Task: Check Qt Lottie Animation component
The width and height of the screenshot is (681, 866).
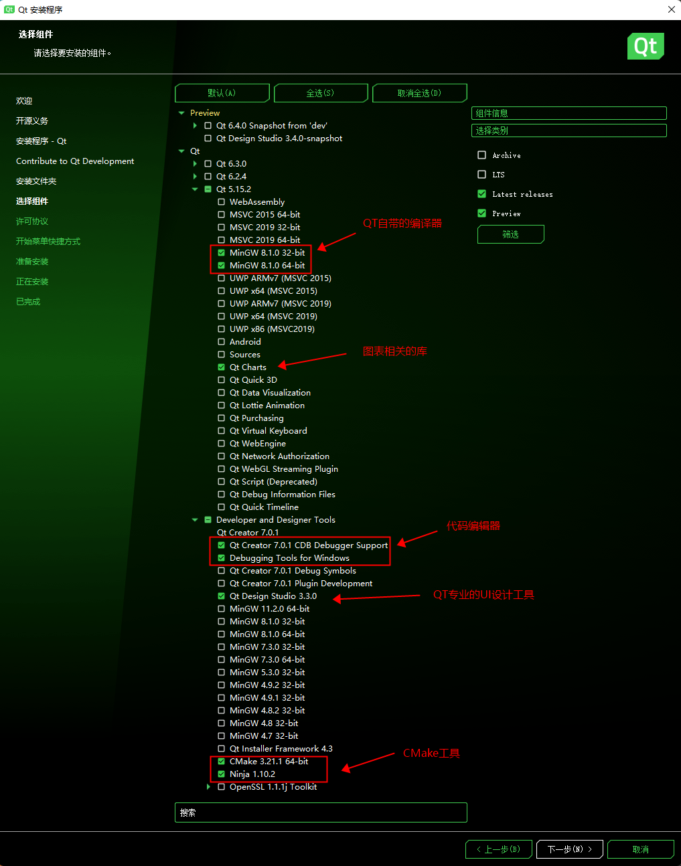Action: tap(221, 406)
